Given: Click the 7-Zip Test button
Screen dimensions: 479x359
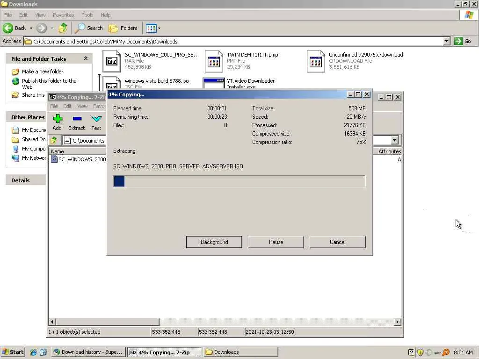Looking at the screenshot, I should click(96, 122).
